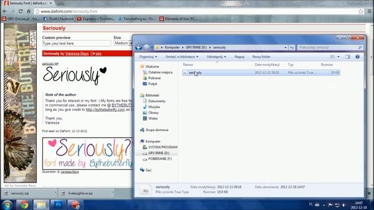Open Chrome from the taskbar

(x=24, y=205)
